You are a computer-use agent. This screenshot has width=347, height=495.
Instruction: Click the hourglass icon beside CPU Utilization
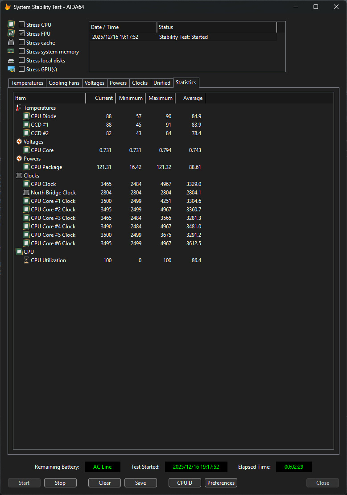26,260
